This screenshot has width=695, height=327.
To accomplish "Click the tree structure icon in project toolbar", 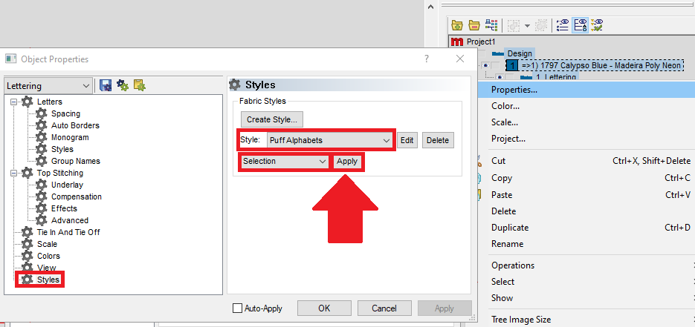I will pos(491,24).
